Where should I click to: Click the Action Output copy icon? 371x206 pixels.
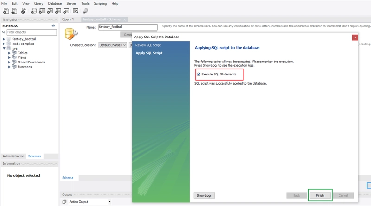pyautogui.click(x=64, y=202)
